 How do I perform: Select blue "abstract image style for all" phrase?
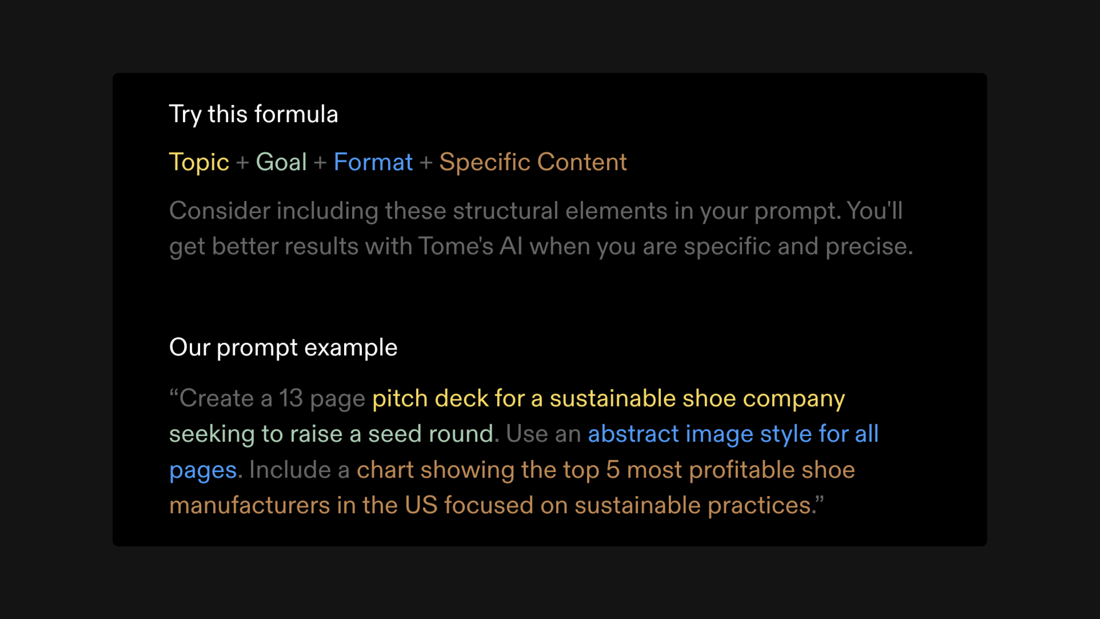(733, 434)
